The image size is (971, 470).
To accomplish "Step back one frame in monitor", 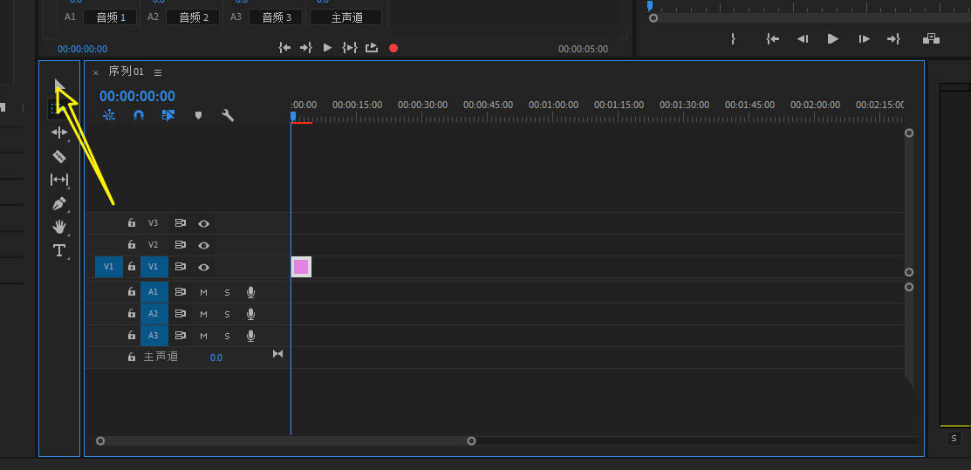I will point(803,39).
